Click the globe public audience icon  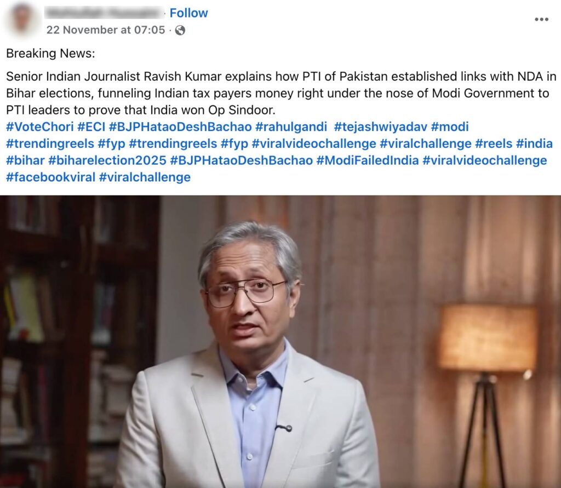pyautogui.click(x=180, y=31)
